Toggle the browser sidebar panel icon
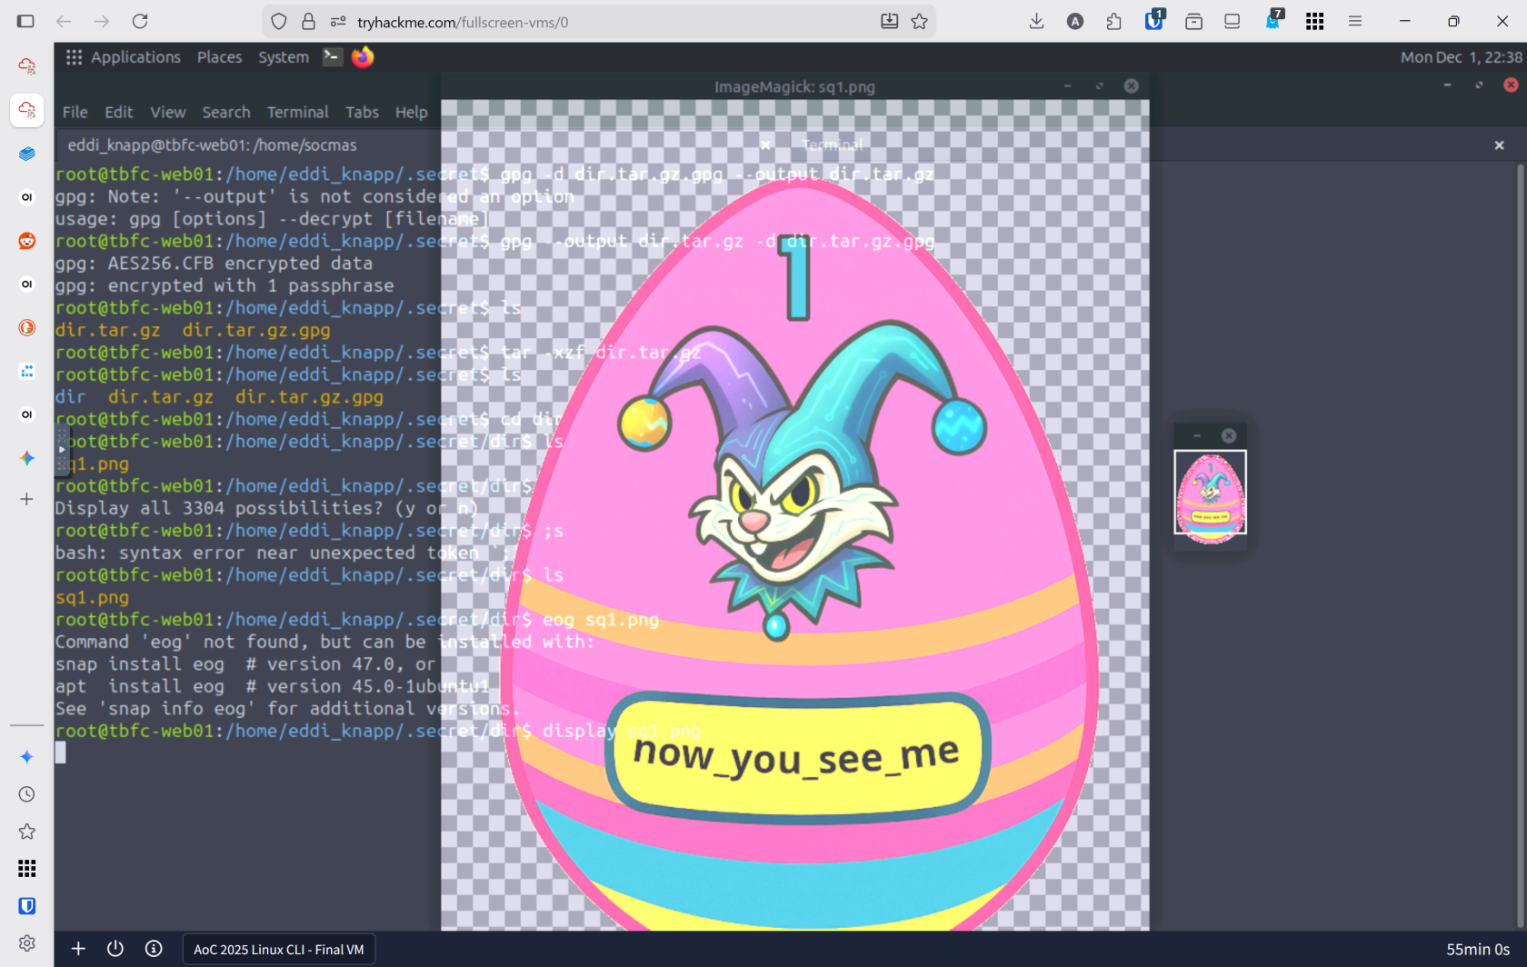This screenshot has width=1527, height=967. [x=25, y=21]
